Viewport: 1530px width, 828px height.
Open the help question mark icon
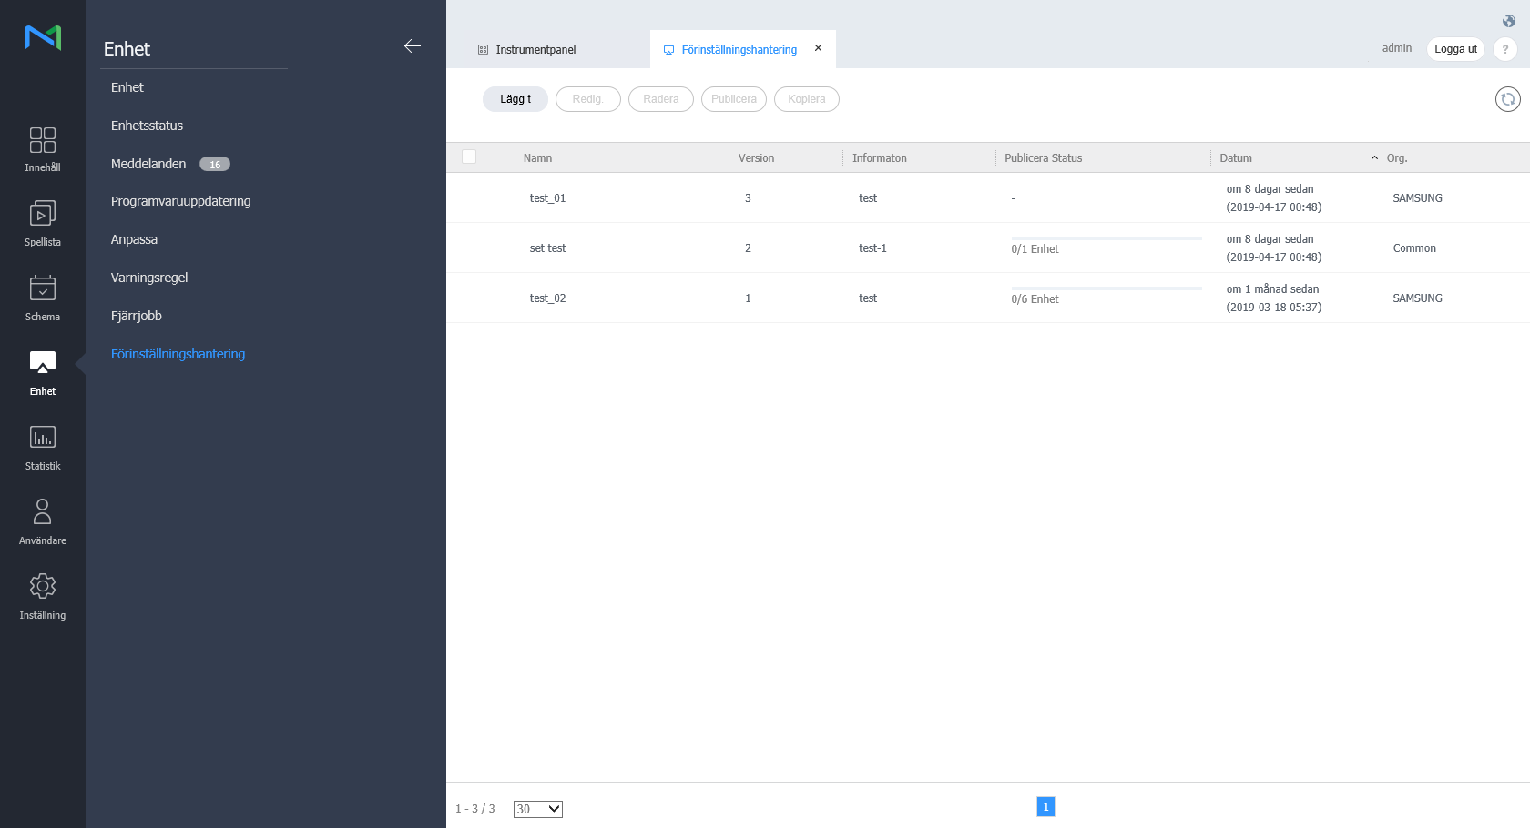pyautogui.click(x=1505, y=49)
